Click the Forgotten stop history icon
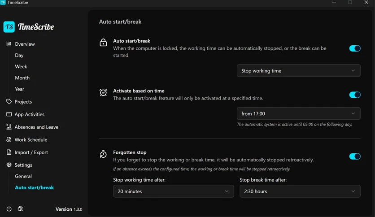375x217 pixels. (x=103, y=154)
